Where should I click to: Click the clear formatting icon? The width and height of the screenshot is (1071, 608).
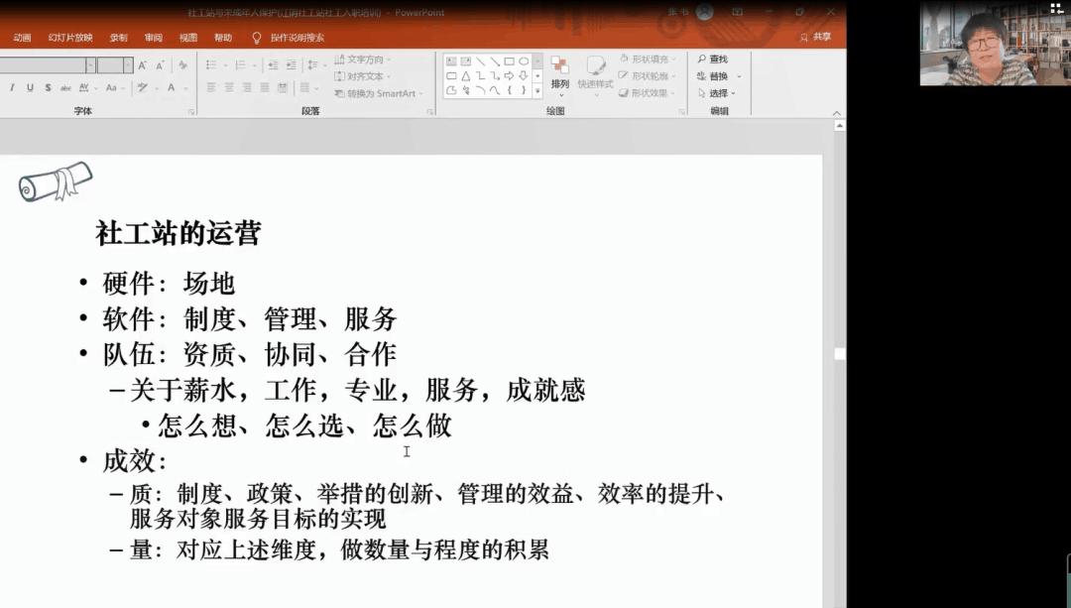(x=182, y=65)
